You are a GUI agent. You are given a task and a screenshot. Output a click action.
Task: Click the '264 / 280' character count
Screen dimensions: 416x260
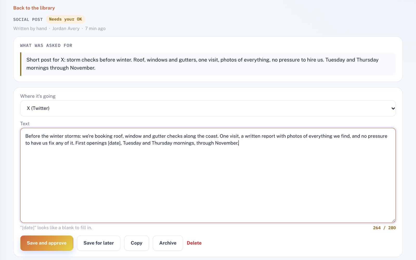click(x=384, y=228)
